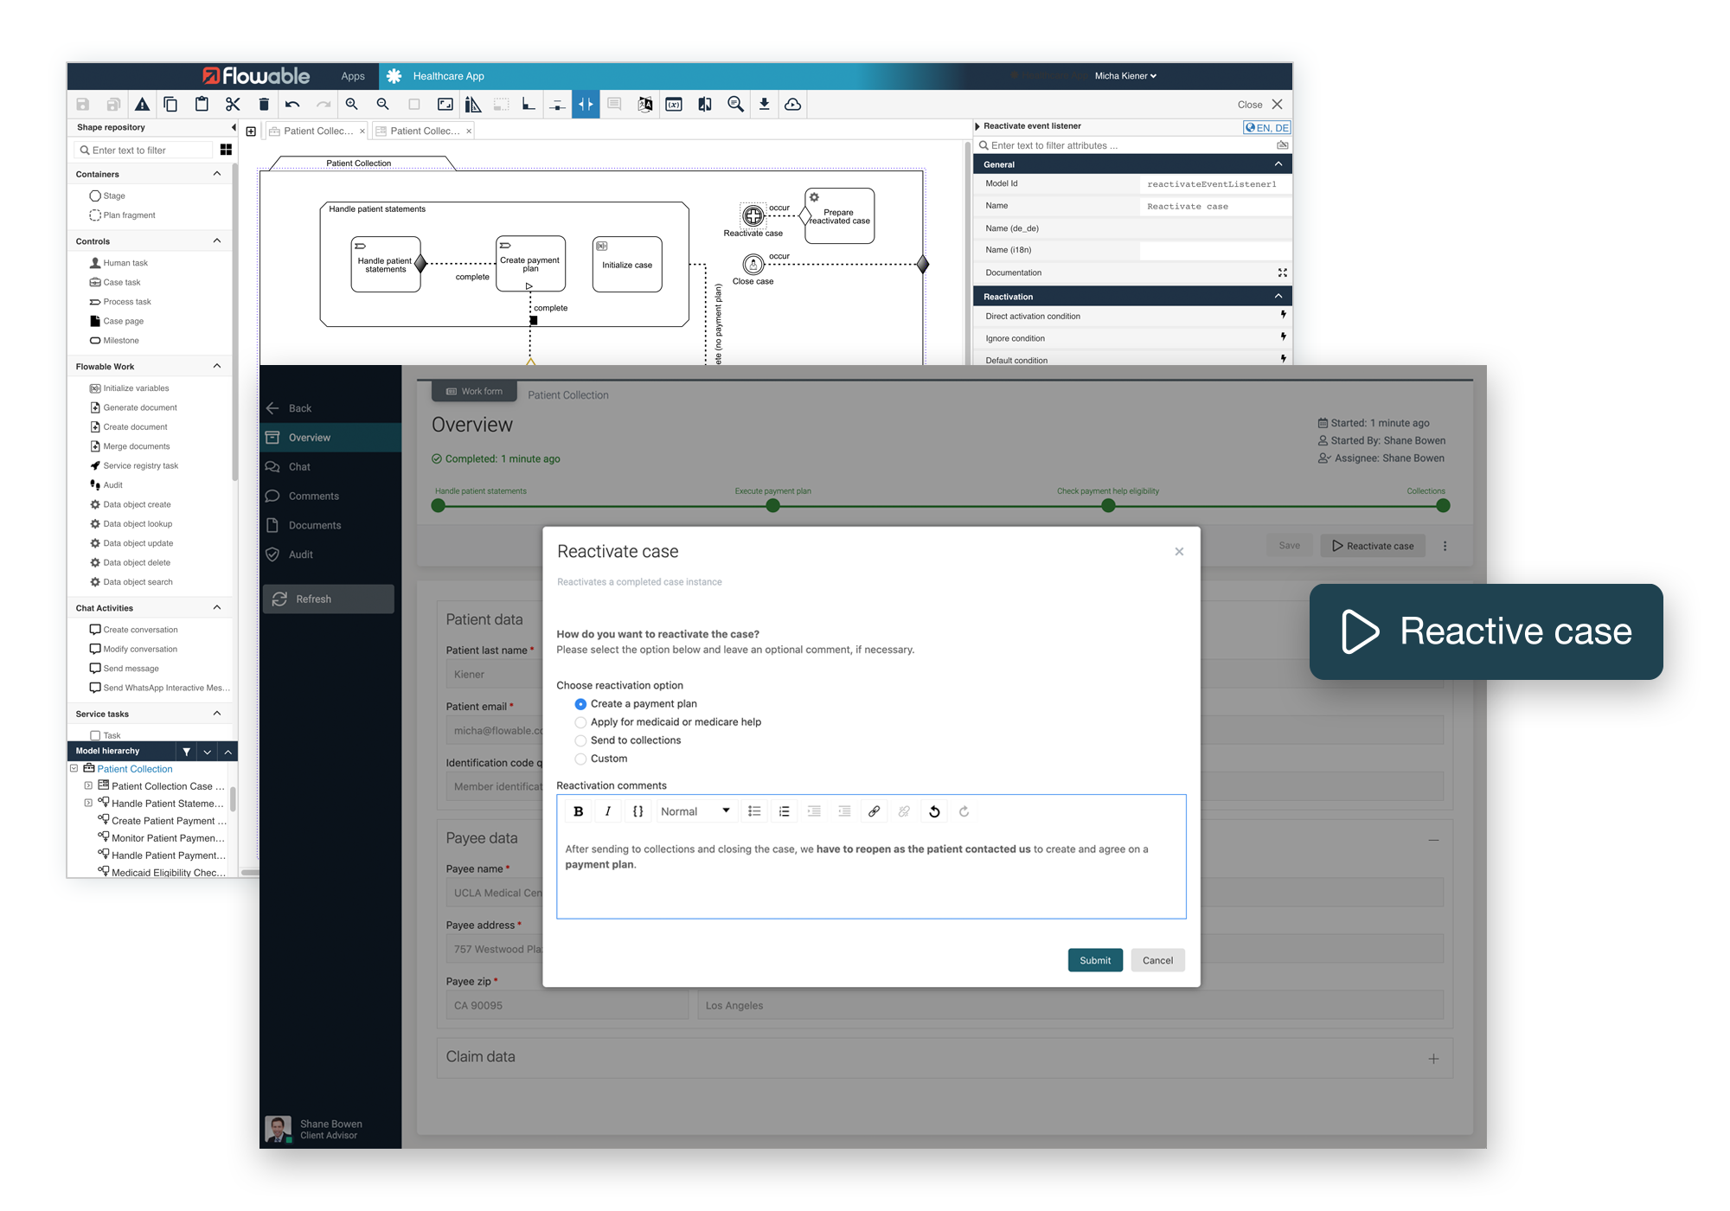Select Create a payment plan option

tap(580, 704)
